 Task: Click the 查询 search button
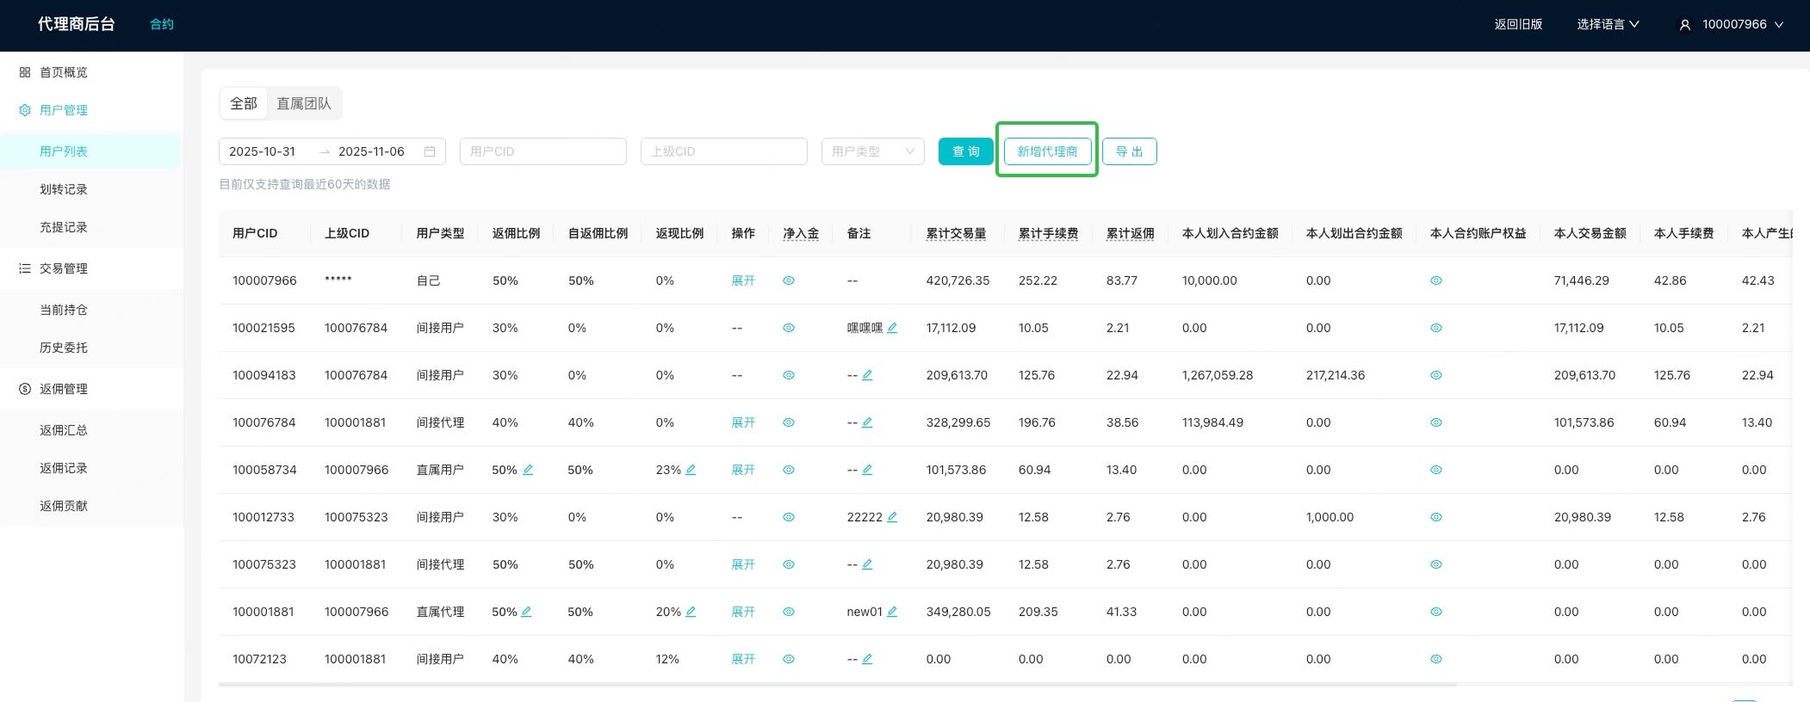[965, 151]
